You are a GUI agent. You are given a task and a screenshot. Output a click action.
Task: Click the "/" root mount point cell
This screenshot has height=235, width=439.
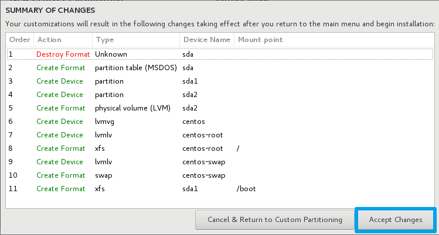(x=238, y=148)
